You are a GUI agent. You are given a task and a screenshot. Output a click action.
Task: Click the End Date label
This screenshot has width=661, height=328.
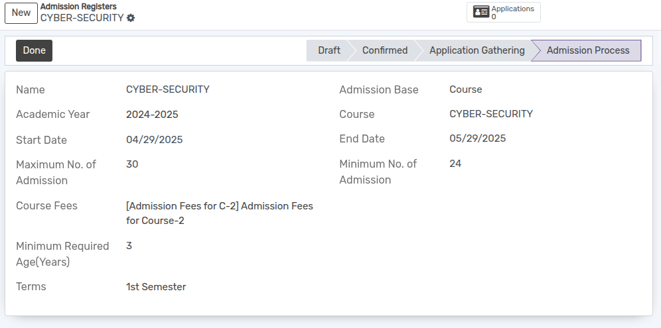362,138
